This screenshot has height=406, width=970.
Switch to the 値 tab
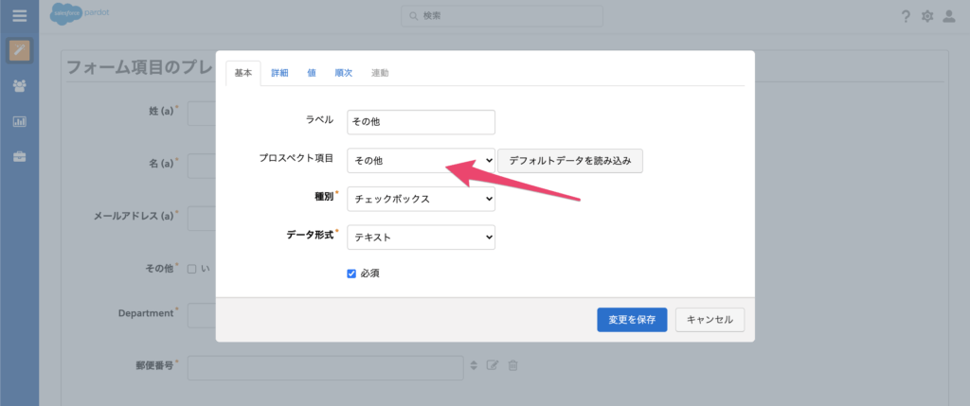tap(312, 73)
